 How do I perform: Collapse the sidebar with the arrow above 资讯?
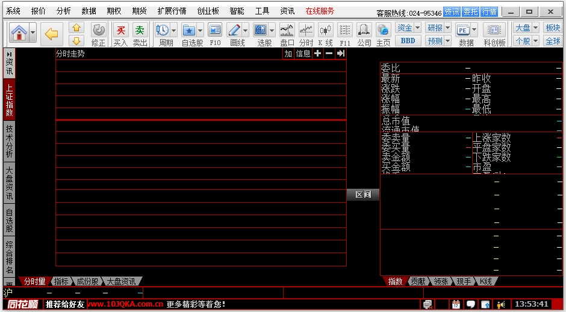tap(9, 54)
